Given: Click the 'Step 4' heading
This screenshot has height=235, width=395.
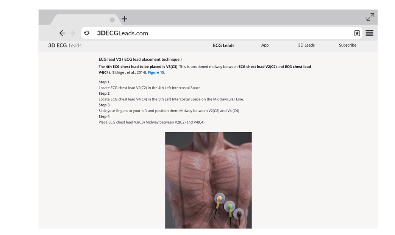Looking at the screenshot, I should coord(104,116).
